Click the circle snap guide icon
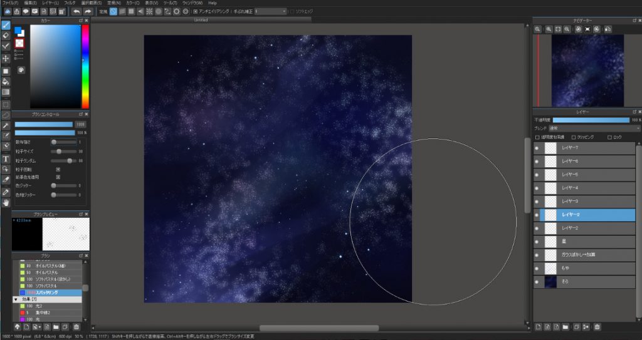The image size is (642, 340). click(158, 11)
